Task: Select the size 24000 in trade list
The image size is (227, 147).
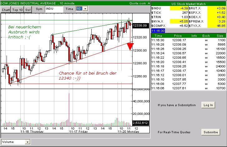Action: (x=220, y=66)
